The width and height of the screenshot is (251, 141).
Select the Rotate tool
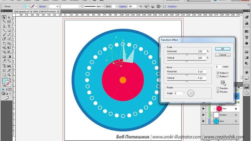click(4, 44)
